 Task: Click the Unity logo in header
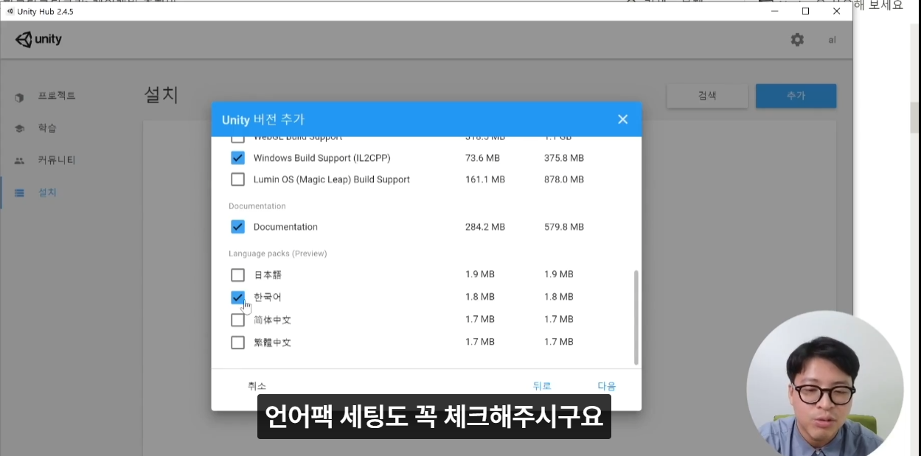39,40
